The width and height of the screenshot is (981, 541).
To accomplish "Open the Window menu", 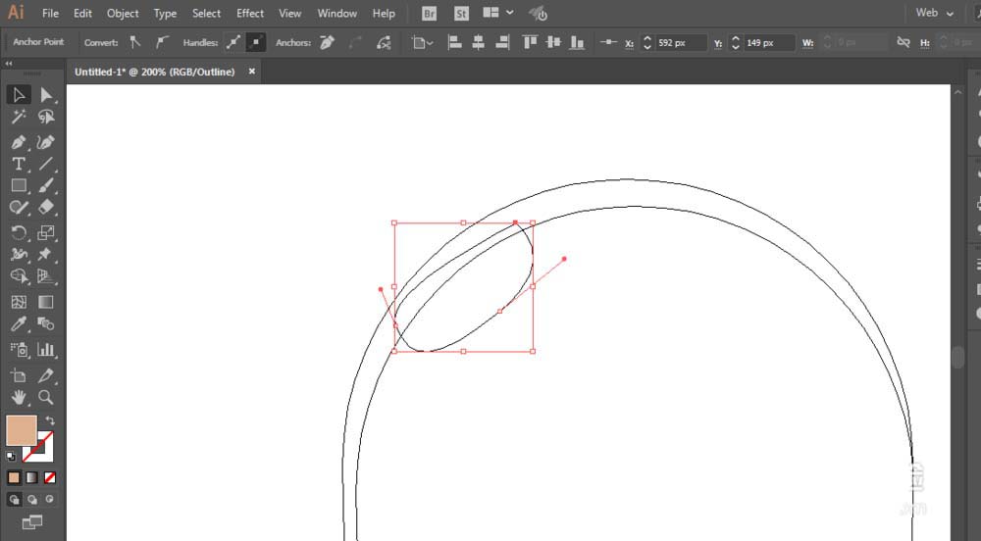I will 337,13.
